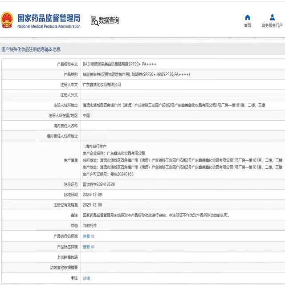Click 注册证号 row label
This screenshot has height=285, width=285.
coord(71,184)
